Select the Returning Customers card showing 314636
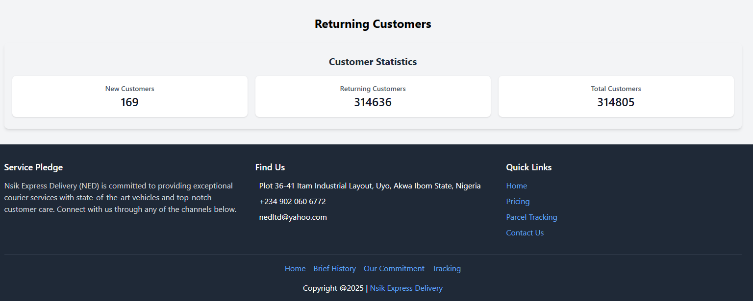This screenshot has width=753, height=301. (x=373, y=96)
